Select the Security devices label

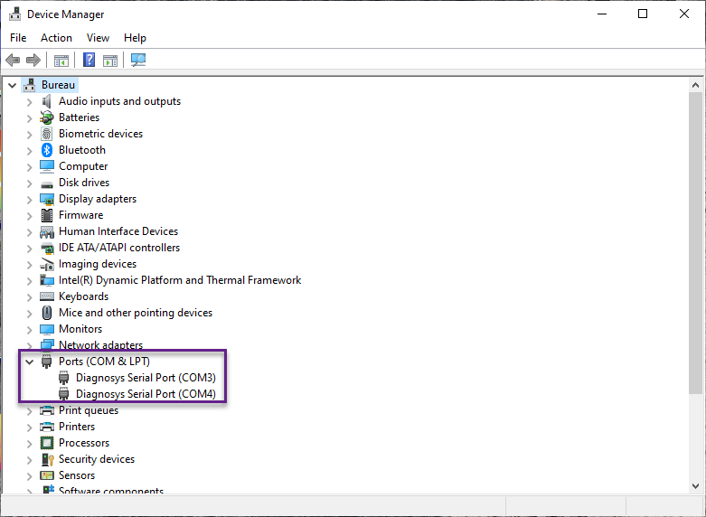click(x=97, y=459)
